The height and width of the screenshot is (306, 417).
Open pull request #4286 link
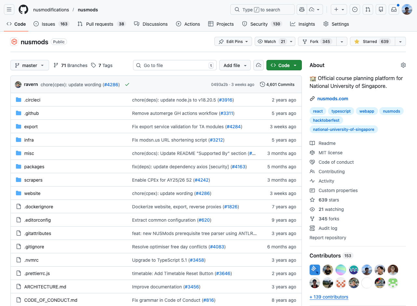[x=111, y=84]
